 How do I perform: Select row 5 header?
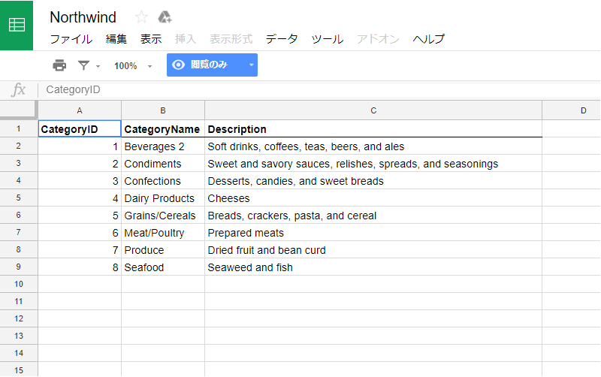point(19,198)
